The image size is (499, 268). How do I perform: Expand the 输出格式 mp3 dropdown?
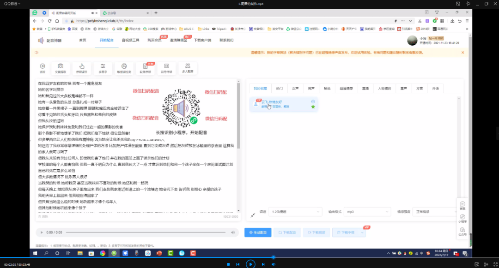(367, 212)
